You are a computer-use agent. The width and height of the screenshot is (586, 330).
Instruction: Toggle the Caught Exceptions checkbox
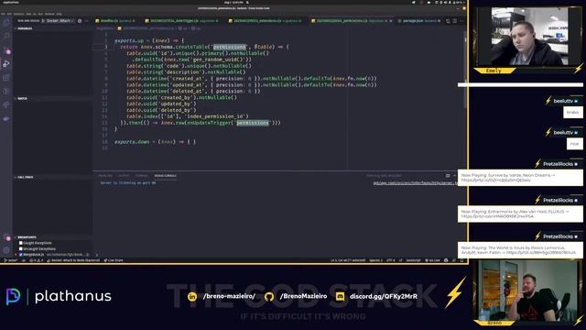click(x=21, y=243)
